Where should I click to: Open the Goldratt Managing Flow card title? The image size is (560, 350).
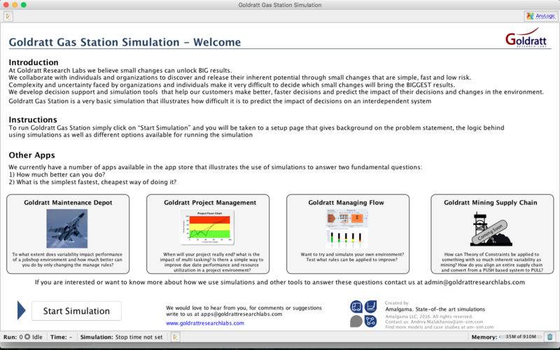point(346,202)
